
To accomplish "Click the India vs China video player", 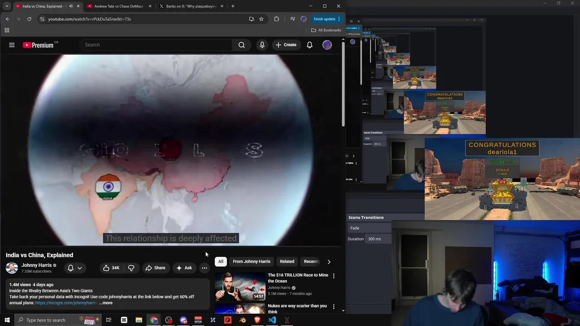I will 171,150.
